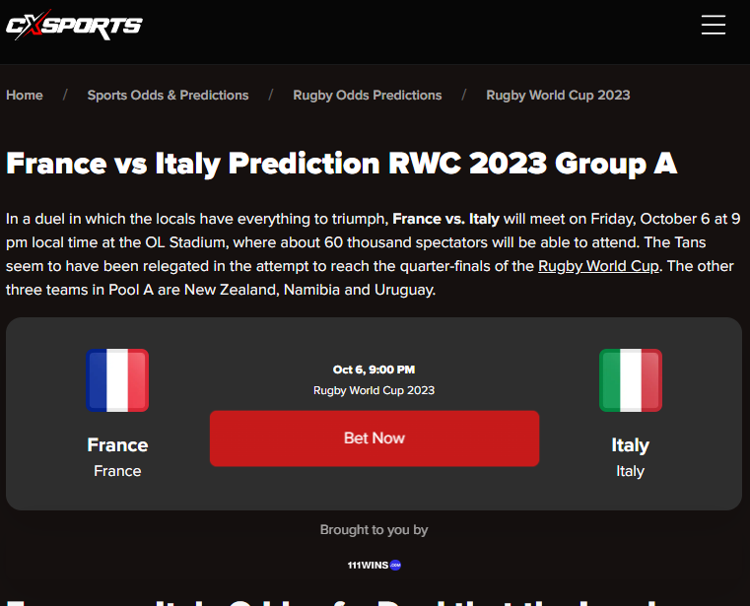
Task: Click the bold Italy team name
Action: (630, 445)
